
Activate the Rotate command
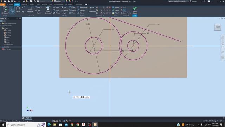57,13
